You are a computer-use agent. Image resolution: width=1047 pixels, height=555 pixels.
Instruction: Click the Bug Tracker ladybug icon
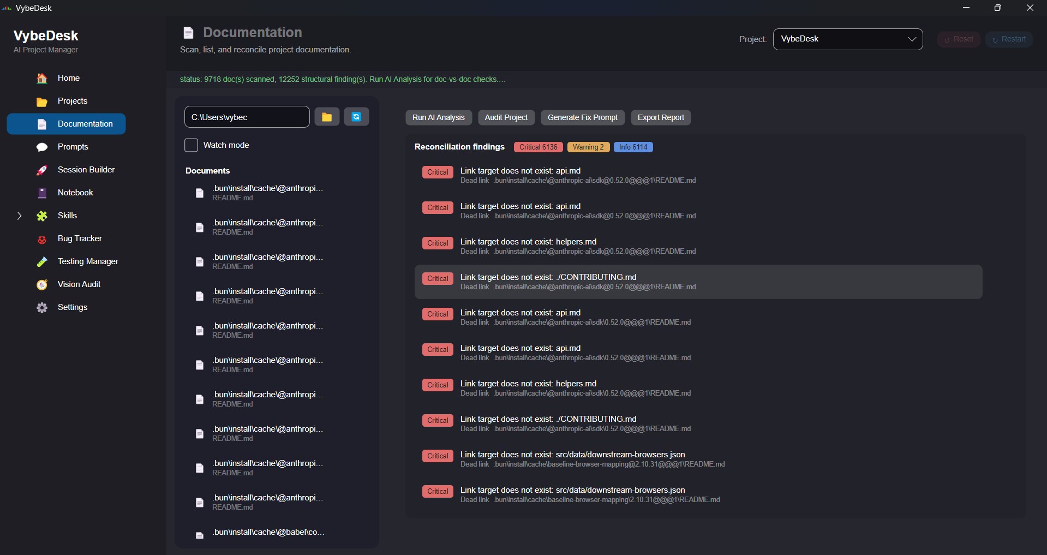click(42, 239)
